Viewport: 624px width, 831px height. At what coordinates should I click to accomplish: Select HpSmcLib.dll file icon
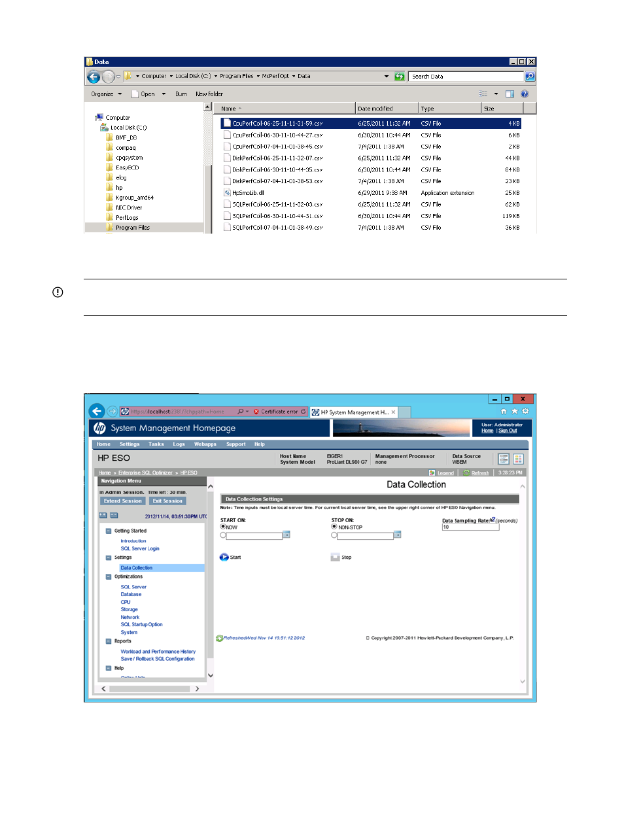click(x=227, y=193)
